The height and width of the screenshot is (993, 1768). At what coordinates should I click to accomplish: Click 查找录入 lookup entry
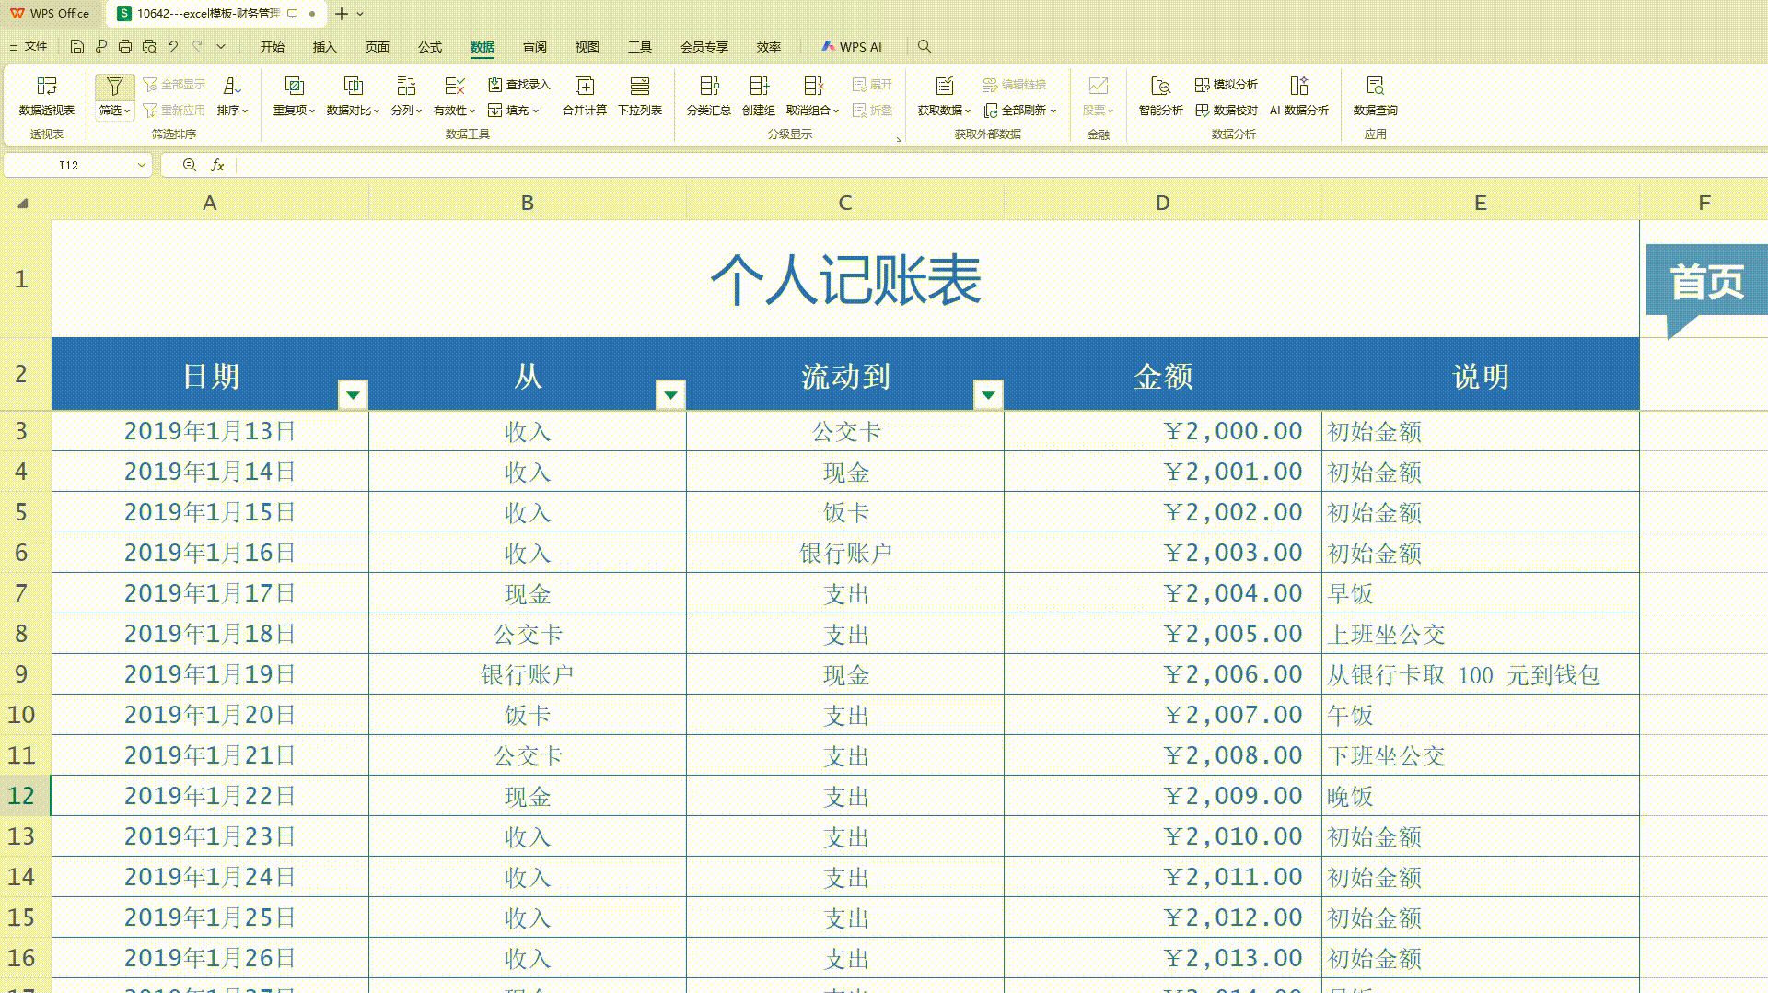(518, 85)
